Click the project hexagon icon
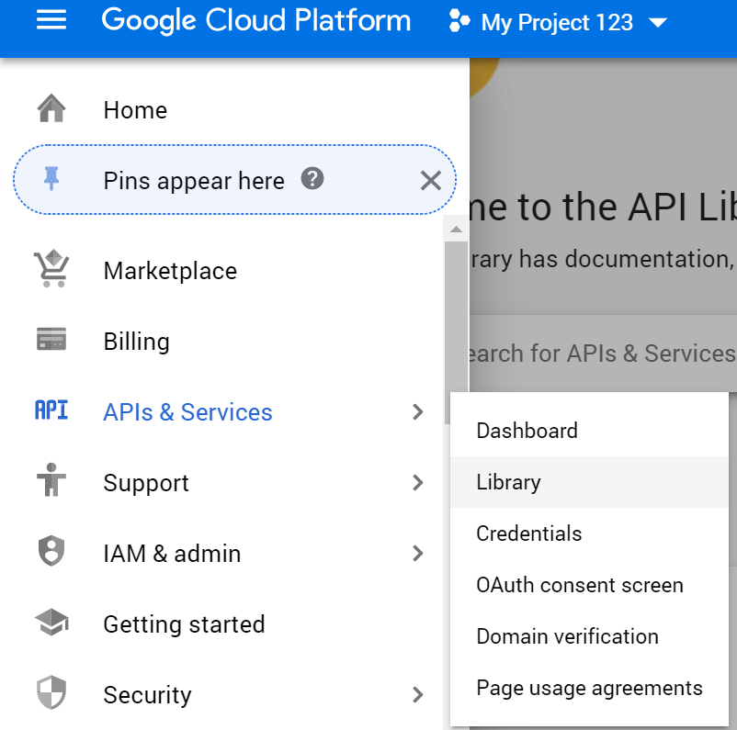Viewport: 737px width, 730px height. pyautogui.click(x=459, y=22)
